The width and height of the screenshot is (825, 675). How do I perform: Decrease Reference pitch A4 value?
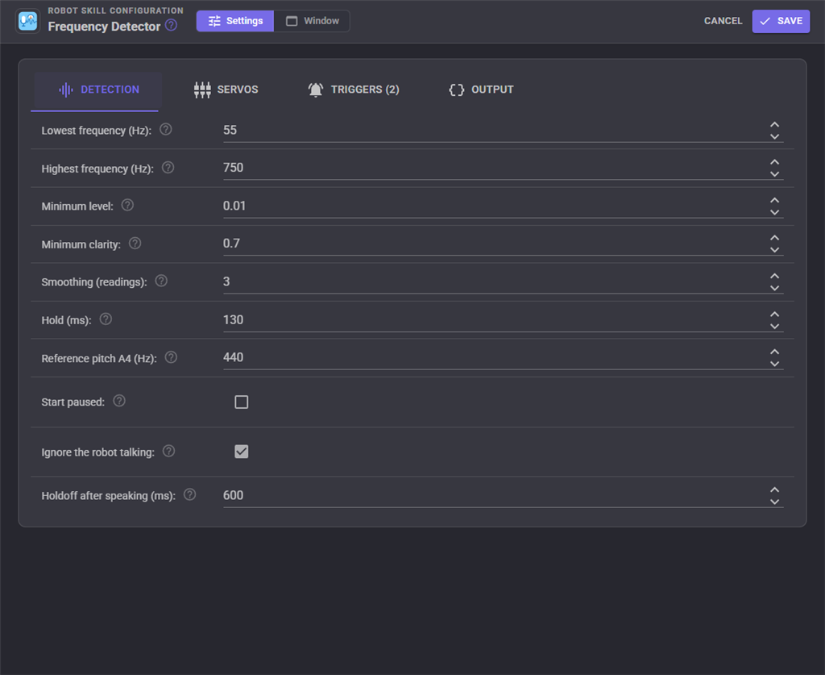pyautogui.click(x=774, y=364)
